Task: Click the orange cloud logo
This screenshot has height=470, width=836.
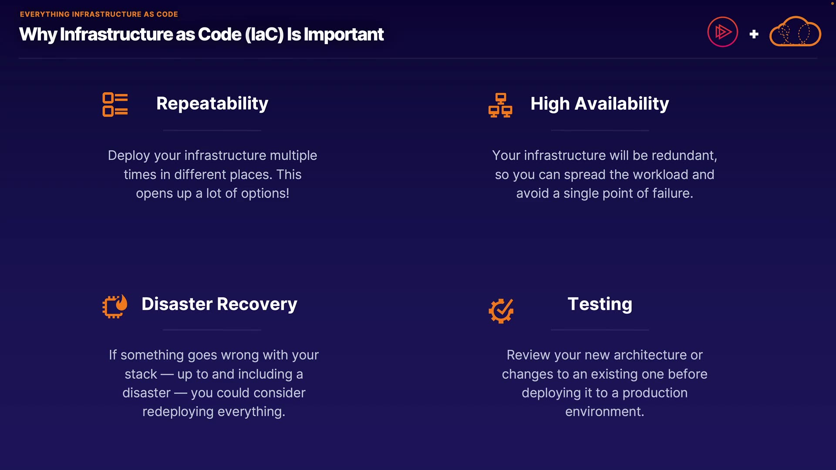Action: (x=795, y=32)
